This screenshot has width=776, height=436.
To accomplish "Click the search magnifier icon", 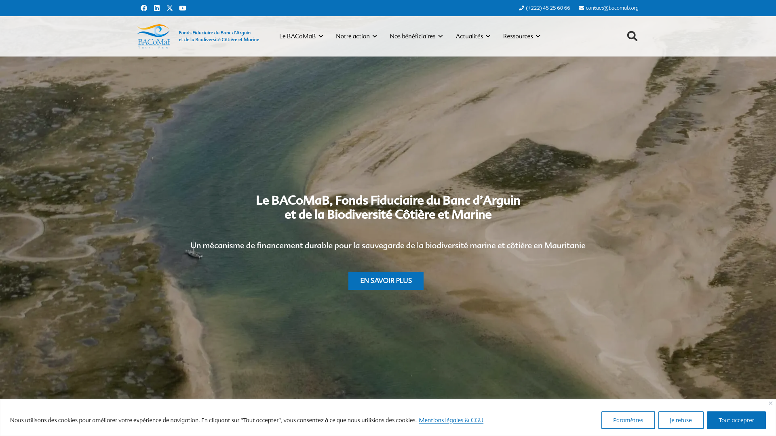I will [x=632, y=36].
